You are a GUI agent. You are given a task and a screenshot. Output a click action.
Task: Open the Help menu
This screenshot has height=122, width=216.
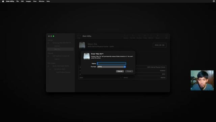pyautogui.click(x=48, y=1)
